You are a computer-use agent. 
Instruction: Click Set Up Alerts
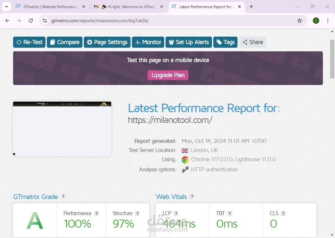pyautogui.click(x=189, y=42)
